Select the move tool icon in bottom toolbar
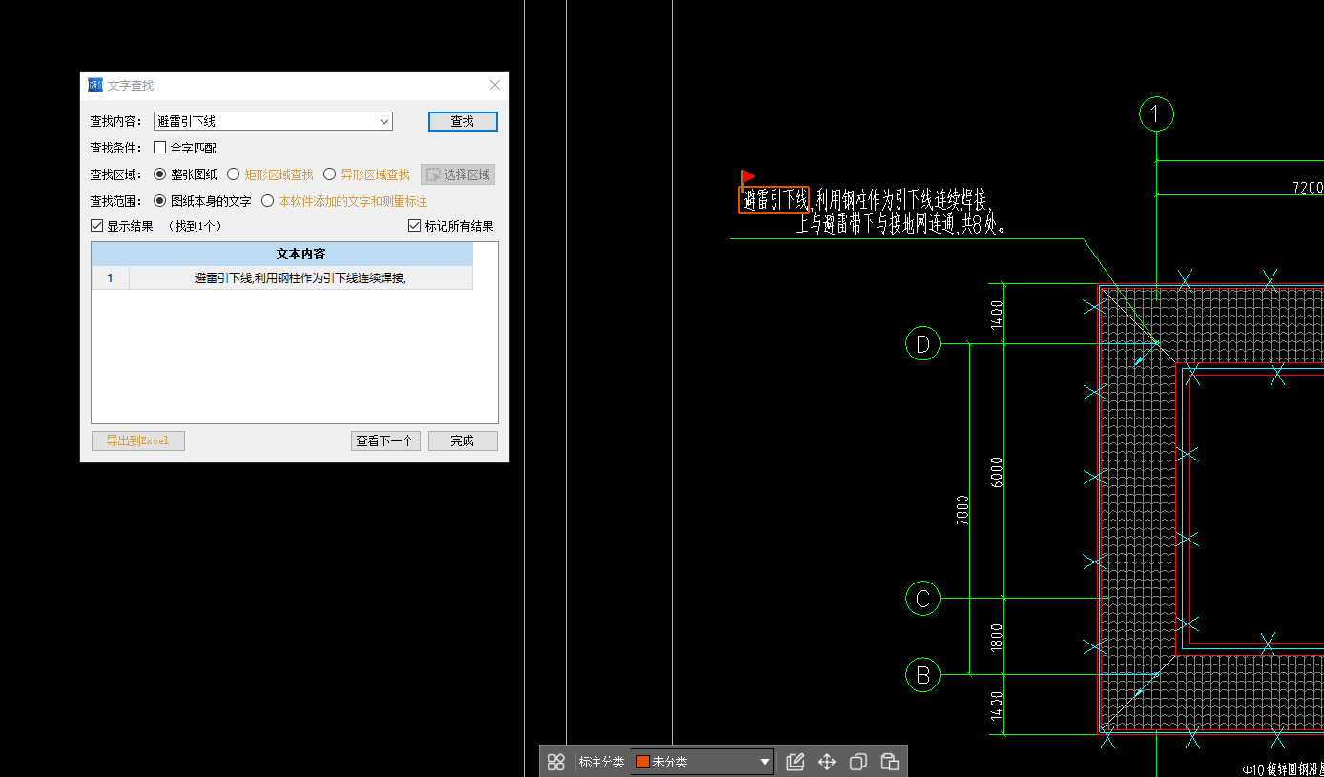This screenshot has width=1324, height=777. coord(827,762)
